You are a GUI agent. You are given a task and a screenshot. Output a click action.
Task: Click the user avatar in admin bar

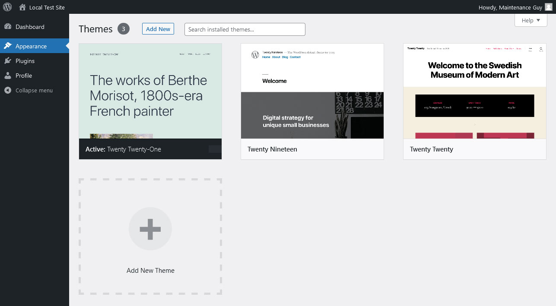(x=548, y=7)
